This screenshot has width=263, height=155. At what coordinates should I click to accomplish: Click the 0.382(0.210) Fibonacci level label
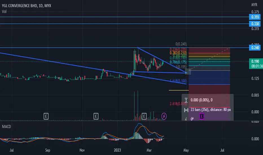point(178,53)
